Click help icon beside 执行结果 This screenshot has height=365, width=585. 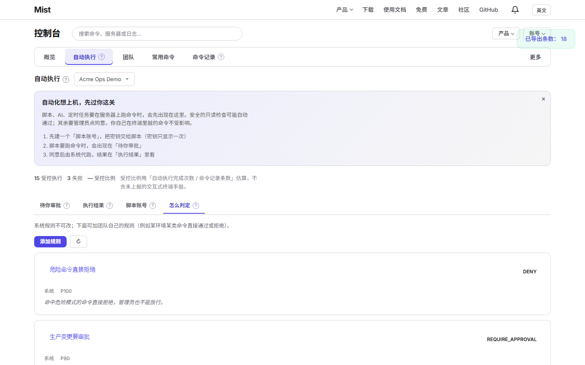(x=110, y=206)
